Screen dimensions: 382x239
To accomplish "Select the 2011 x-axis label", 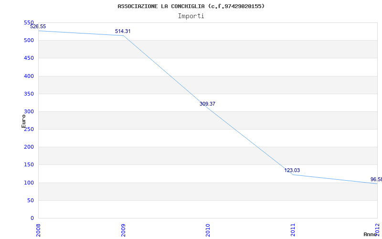I will 293,230.
